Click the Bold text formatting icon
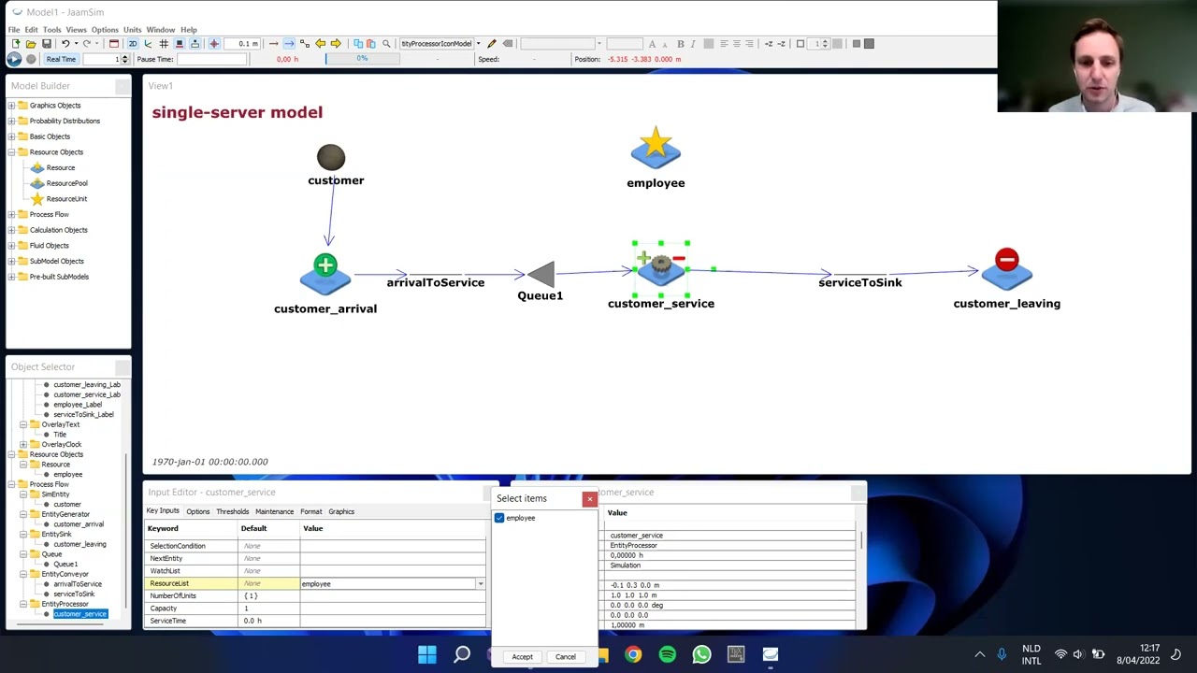 coord(680,43)
